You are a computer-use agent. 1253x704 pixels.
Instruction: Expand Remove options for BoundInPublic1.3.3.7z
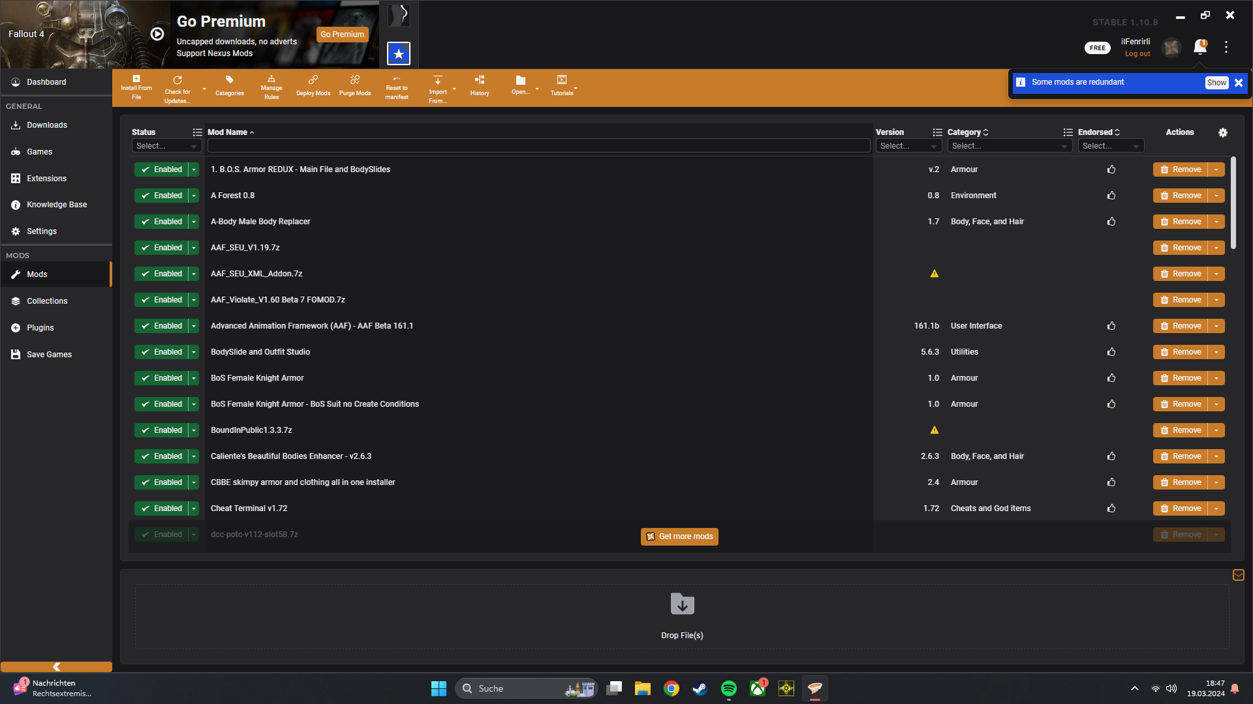(x=1216, y=430)
